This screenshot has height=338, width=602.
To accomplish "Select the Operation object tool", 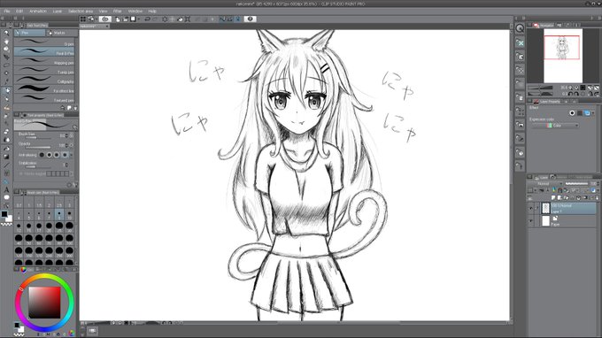I will (6, 50).
